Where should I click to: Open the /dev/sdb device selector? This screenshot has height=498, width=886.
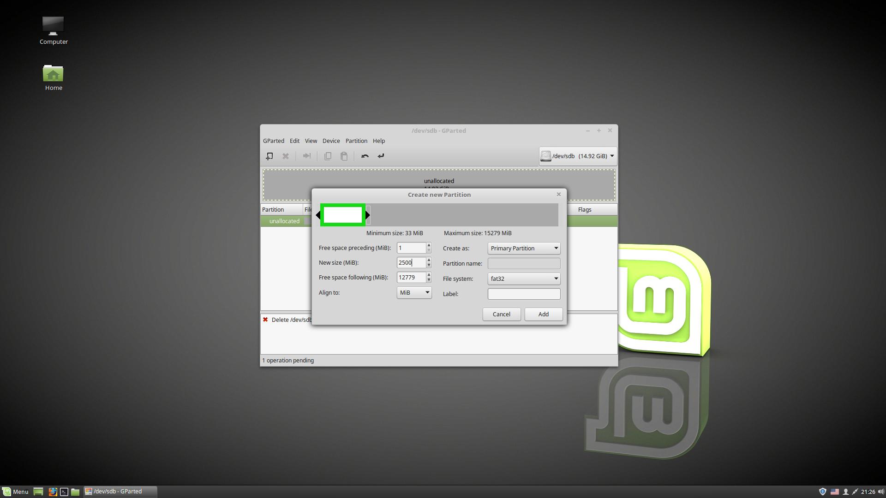point(578,156)
